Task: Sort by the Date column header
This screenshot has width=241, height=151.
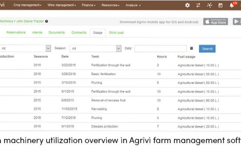Action: coord(65,57)
